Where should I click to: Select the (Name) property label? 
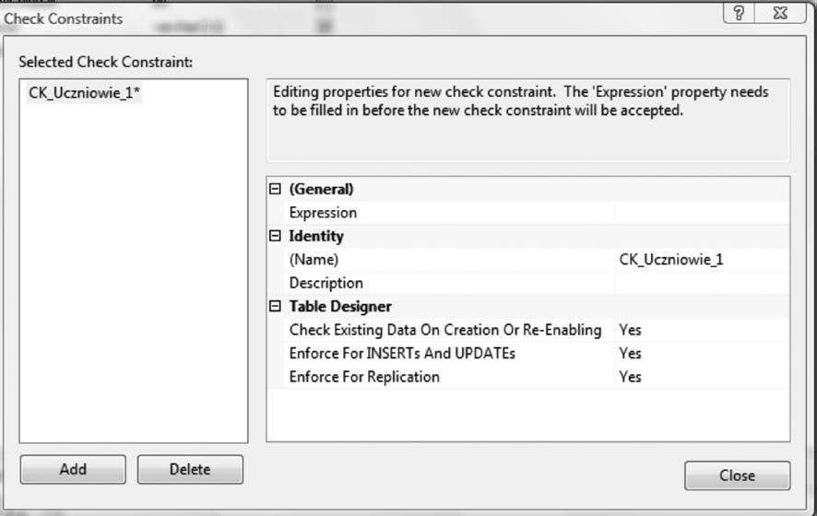pyautogui.click(x=314, y=259)
